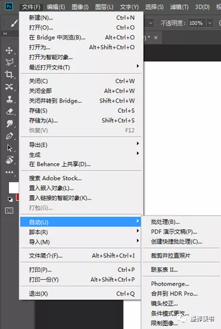
Task: Open the 文字(Y) menu
Action: (129, 7)
